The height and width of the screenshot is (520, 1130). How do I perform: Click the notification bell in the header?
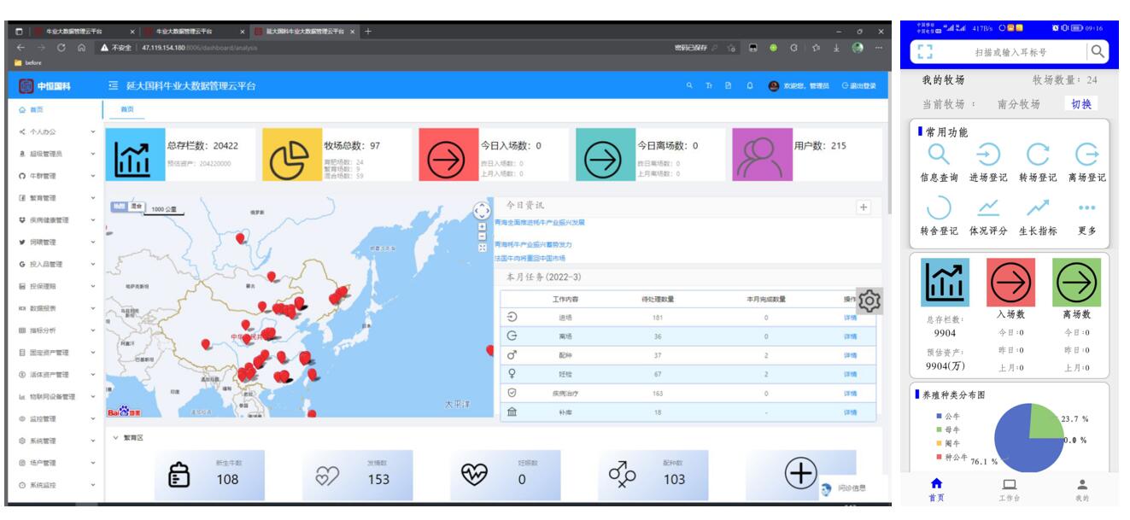749,85
